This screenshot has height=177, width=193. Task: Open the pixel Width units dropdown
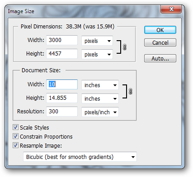click(97, 41)
